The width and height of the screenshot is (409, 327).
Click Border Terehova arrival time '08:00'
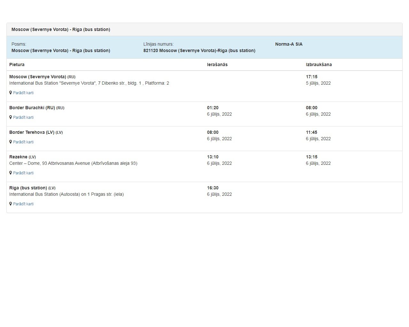click(x=213, y=132)
